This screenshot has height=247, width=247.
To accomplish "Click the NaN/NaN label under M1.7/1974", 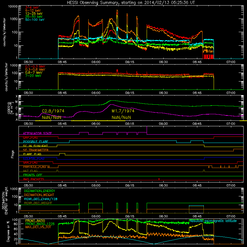I will 121,117.
